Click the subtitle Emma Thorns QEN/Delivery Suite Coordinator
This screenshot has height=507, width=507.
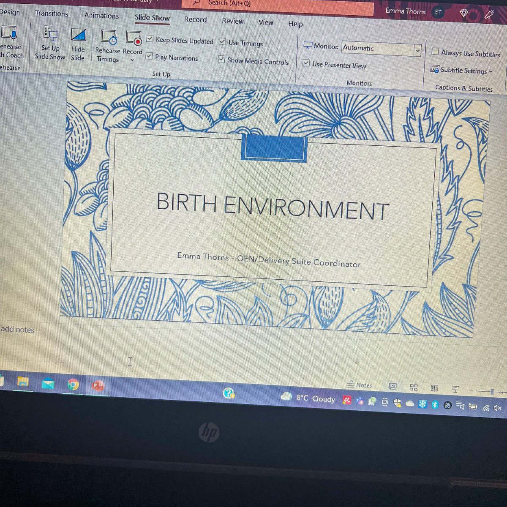point(269,260)
